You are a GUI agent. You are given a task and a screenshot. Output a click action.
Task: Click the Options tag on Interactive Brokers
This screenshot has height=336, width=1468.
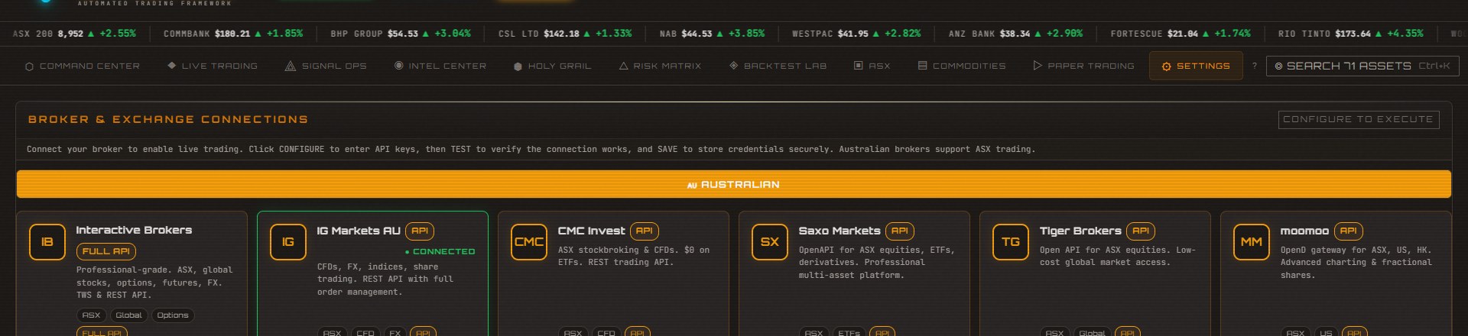(x=173, y=315)
